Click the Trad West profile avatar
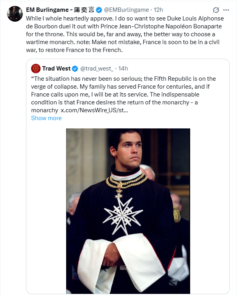237x297 pixels. coord(36,69)
